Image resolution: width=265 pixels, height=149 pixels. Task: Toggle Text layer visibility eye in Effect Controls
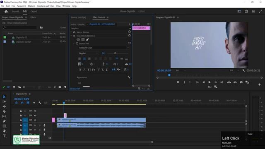click(x=74, y=36)
